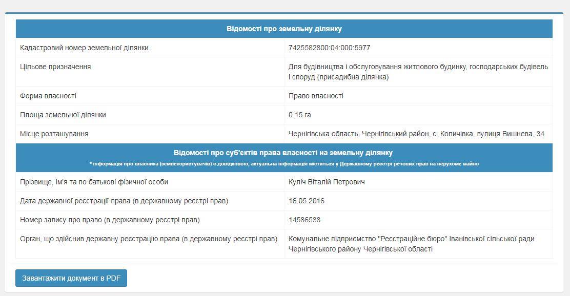Click the small reference note under the header
The width and height of the screenshot is (570, 296).
click(x=284, y=164)
